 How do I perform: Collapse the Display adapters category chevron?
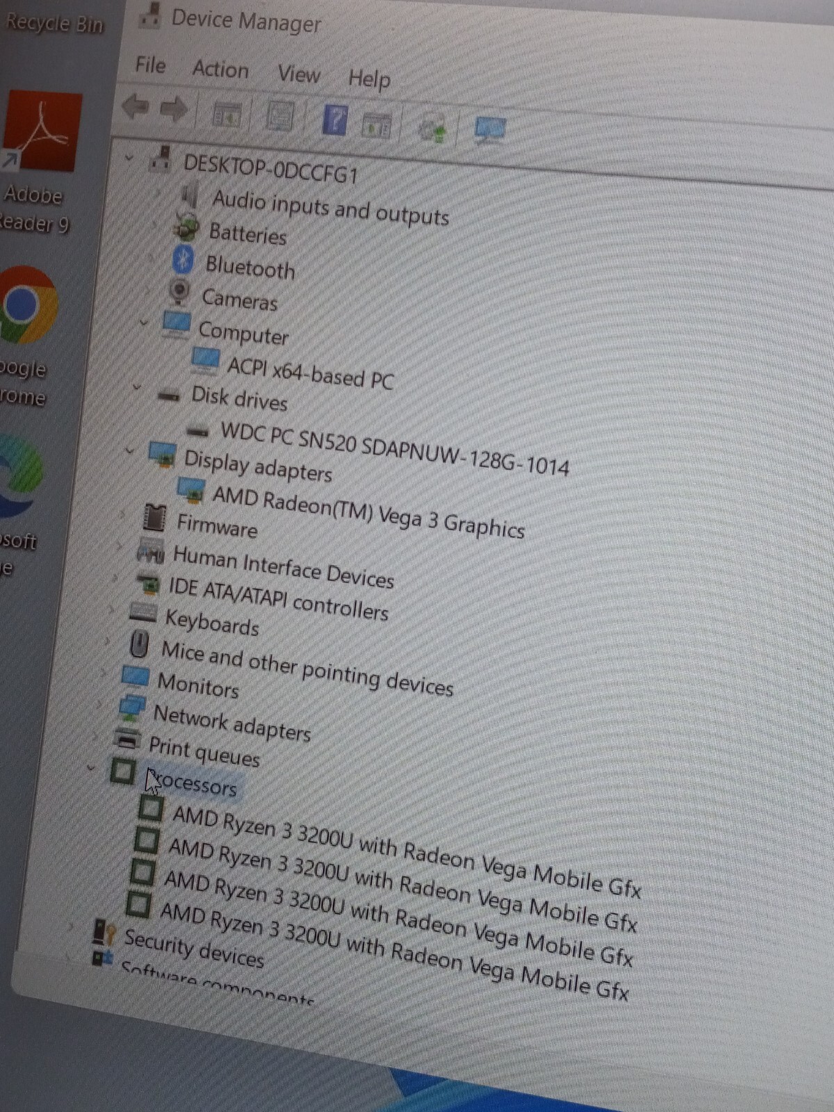coord(129,450)
